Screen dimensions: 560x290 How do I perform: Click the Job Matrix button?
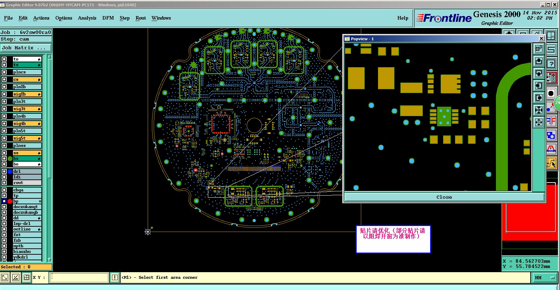point(26,48)
